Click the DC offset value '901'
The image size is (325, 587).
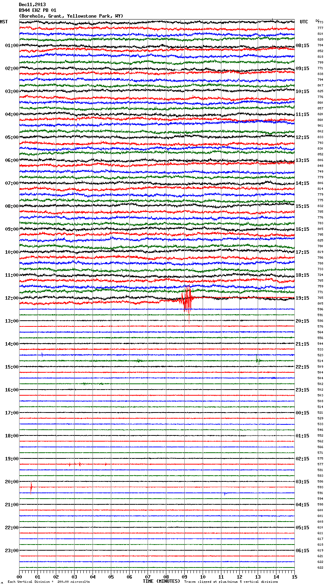click(x=320, y=126)
